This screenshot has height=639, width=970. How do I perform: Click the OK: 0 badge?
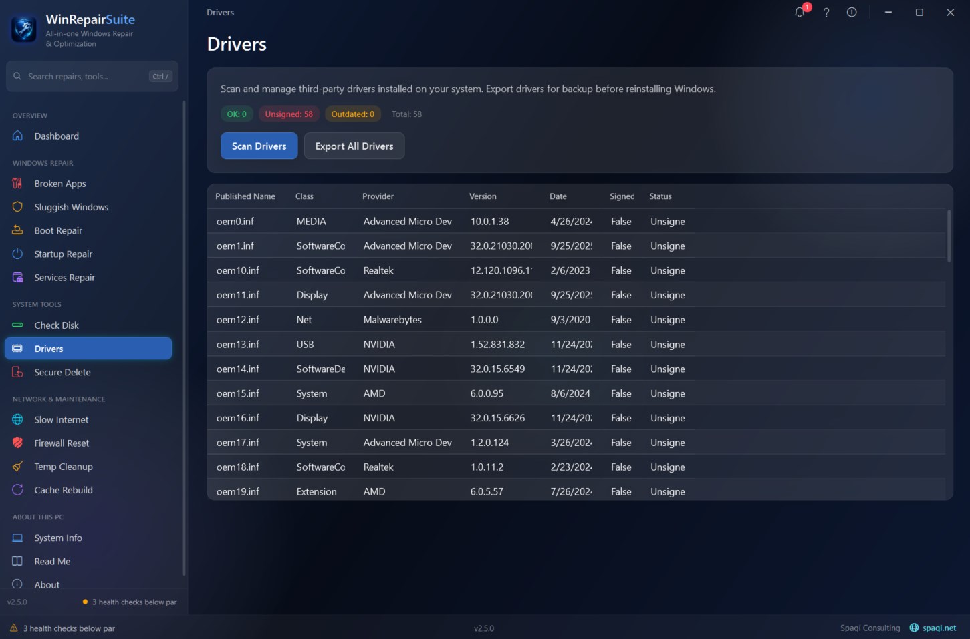click(237, 114)
